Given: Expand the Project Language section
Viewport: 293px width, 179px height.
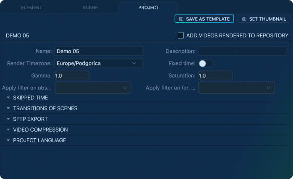Looking at the screenshot, I should 40,140.
